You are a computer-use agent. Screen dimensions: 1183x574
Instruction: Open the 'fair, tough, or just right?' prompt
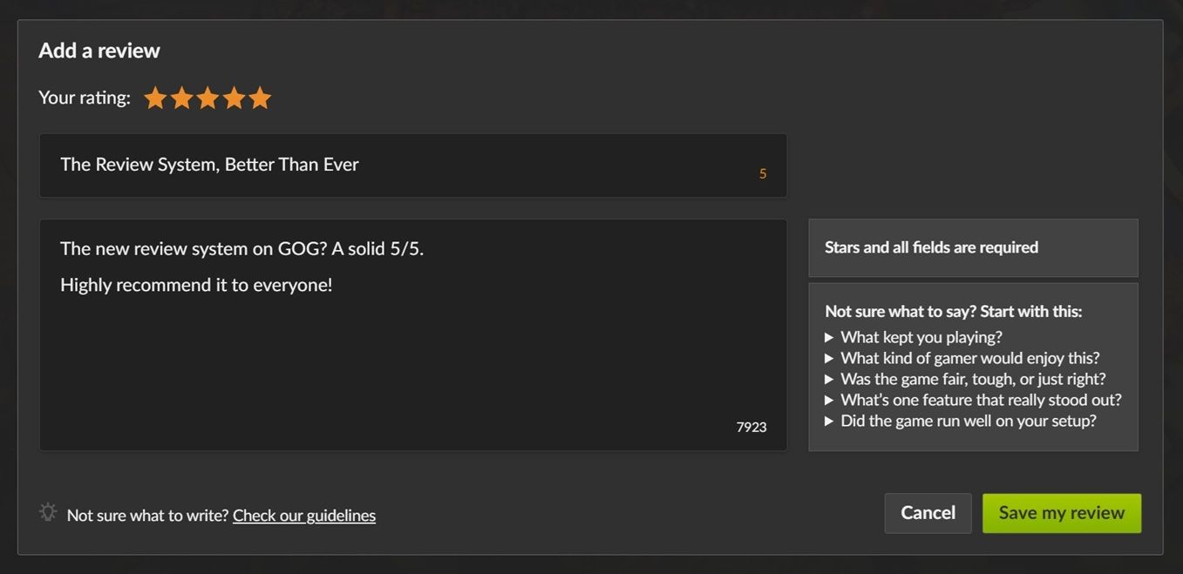tap(972, 379)
